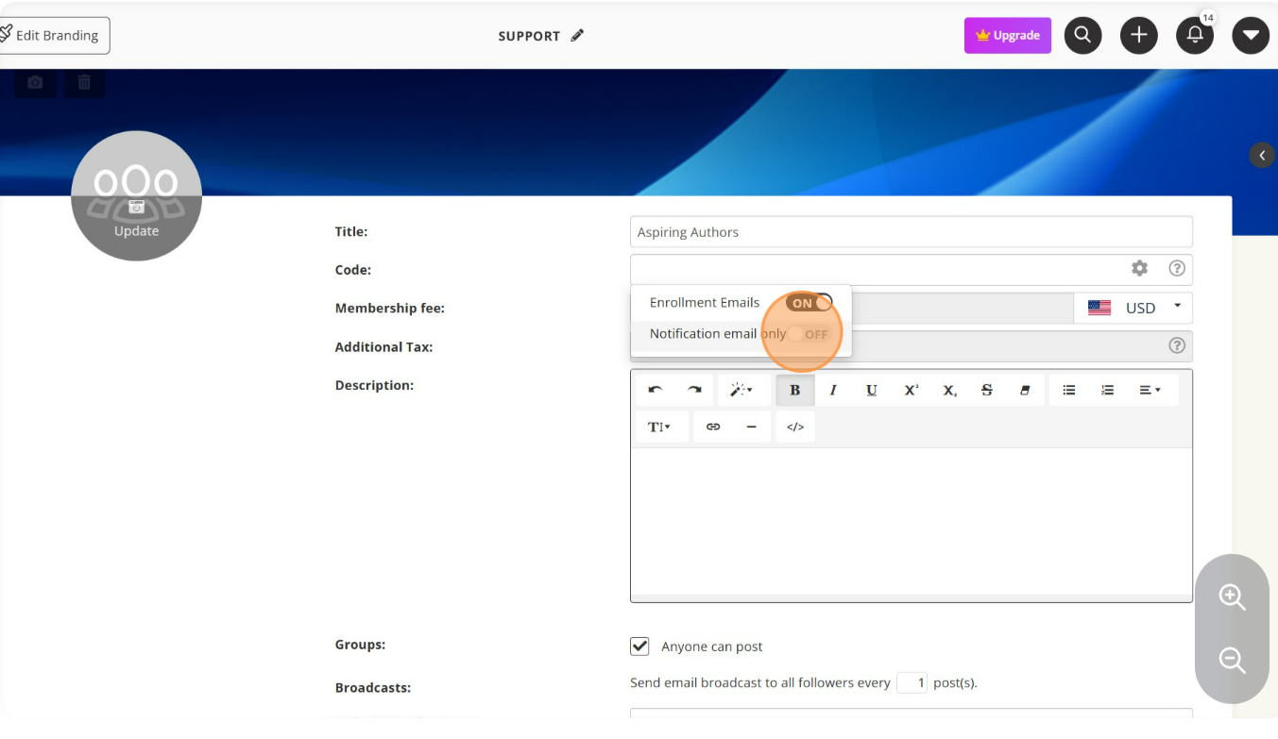
Task: Toggle bold formatting
Action: click(795, 390)
